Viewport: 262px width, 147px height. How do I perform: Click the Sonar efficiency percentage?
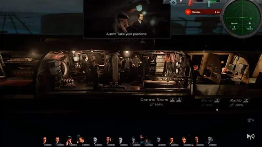207,105
